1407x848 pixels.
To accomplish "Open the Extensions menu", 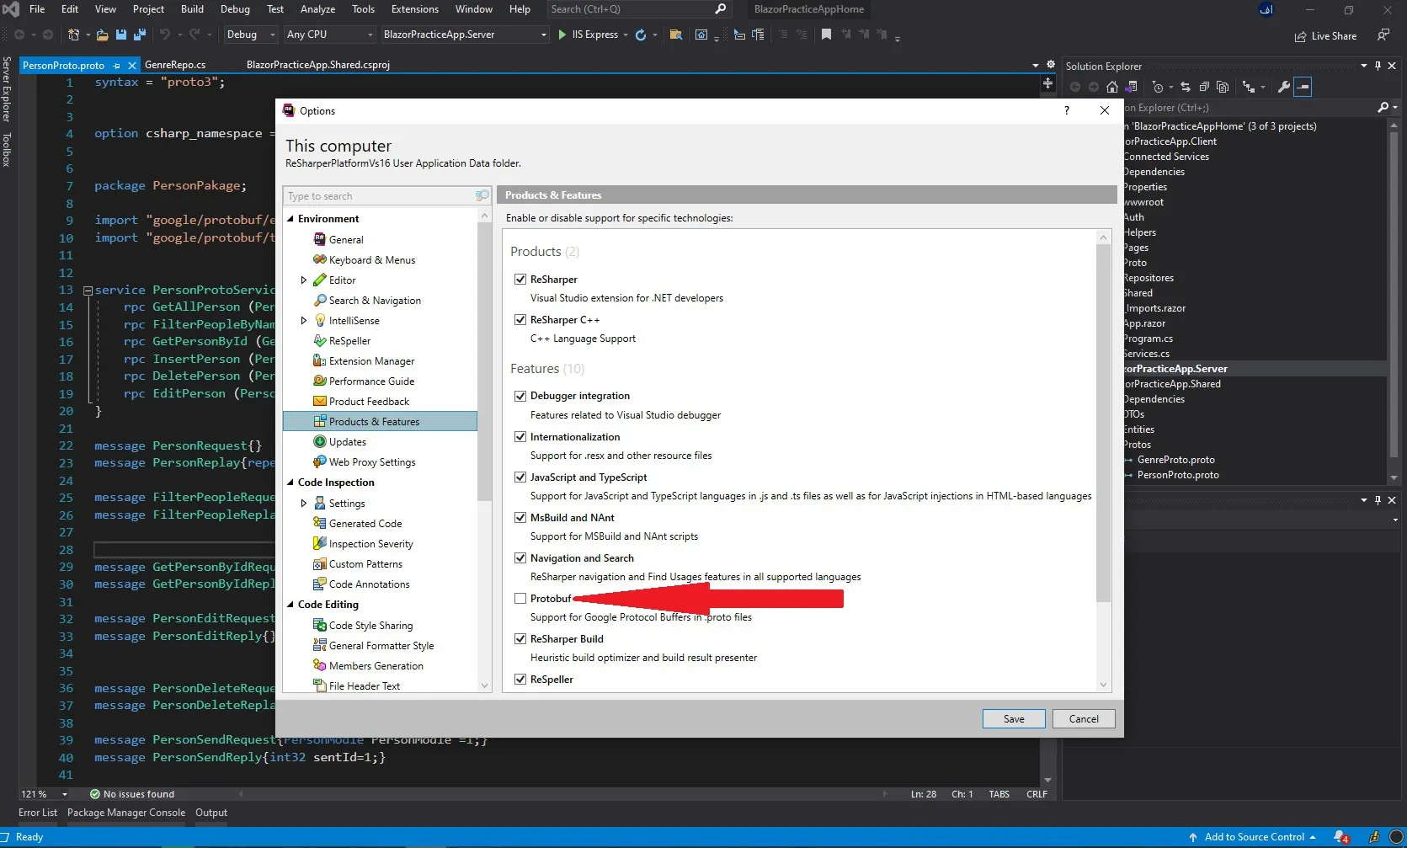I will (414, 9).
